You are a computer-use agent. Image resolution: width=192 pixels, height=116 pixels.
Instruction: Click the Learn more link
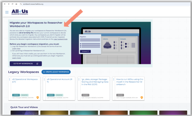pos(16,58)
